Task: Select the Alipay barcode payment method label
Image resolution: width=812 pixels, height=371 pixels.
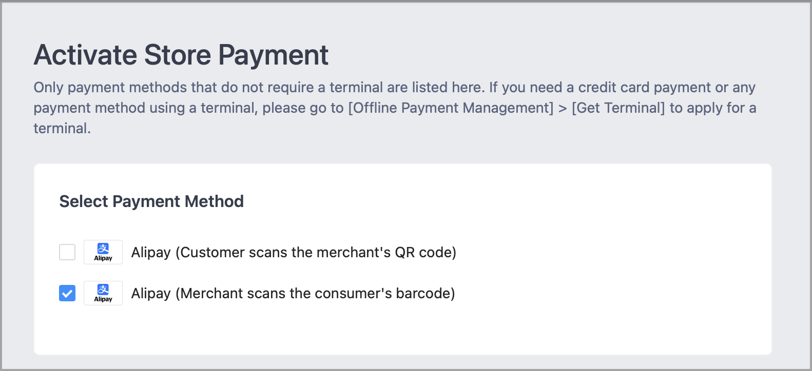Action: point(293,293)
